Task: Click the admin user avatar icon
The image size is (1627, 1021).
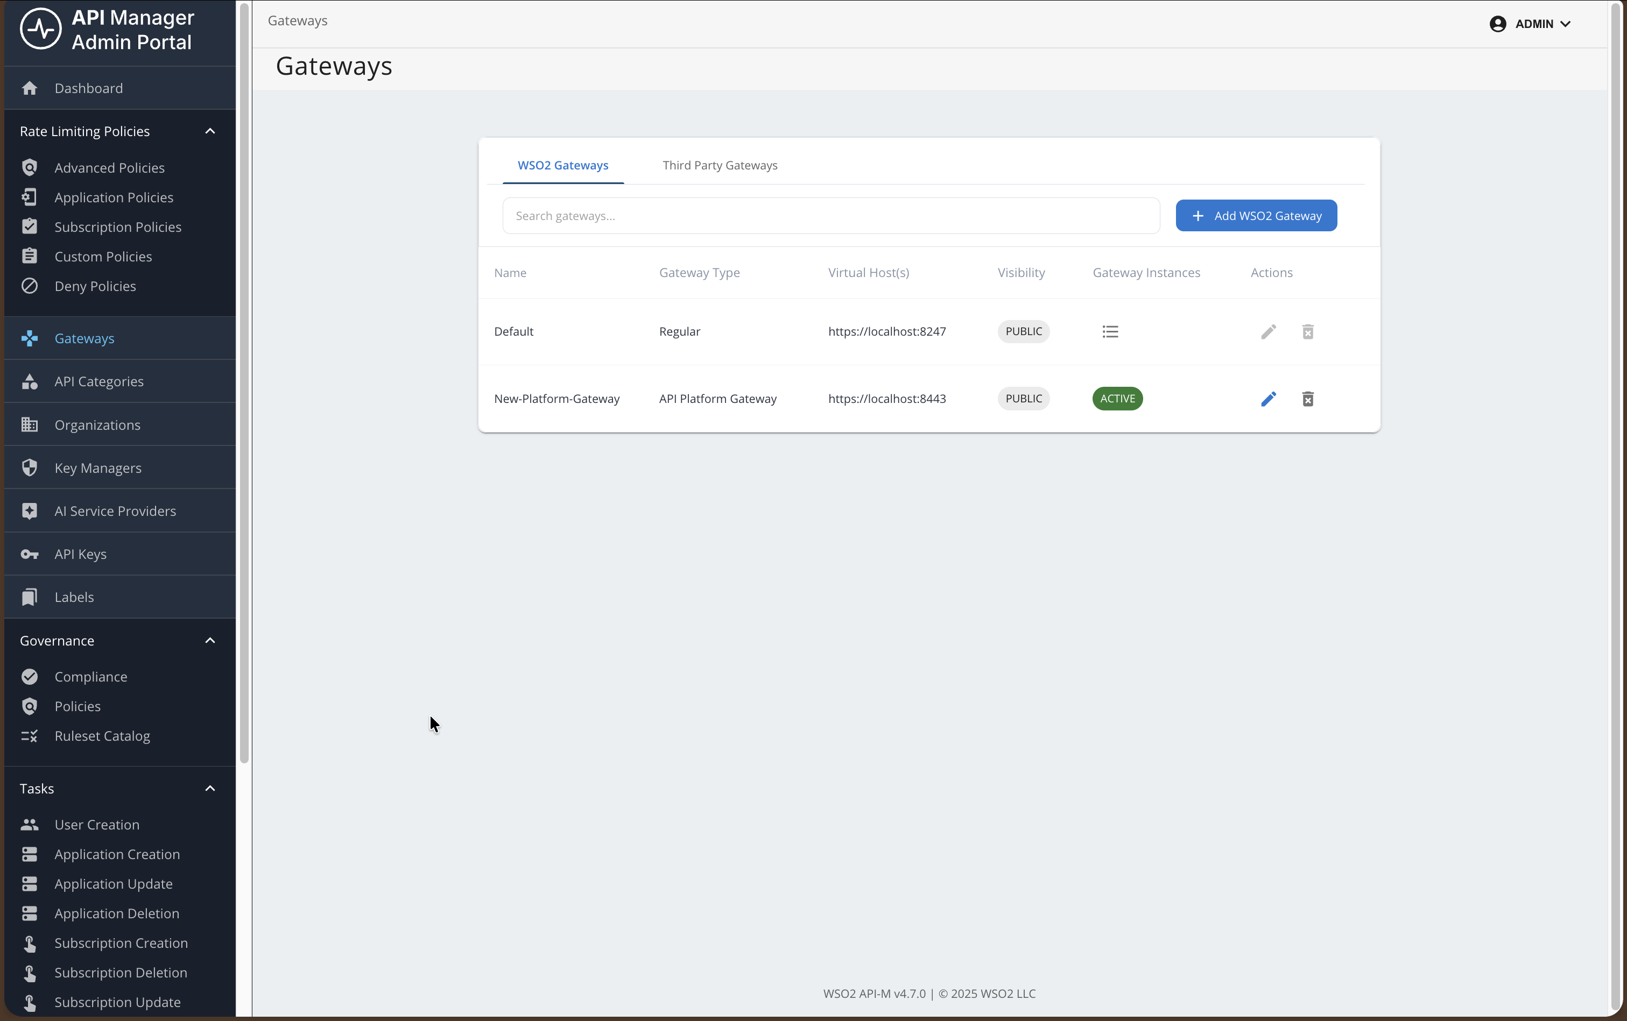Action: click(x=1497, y=24)
